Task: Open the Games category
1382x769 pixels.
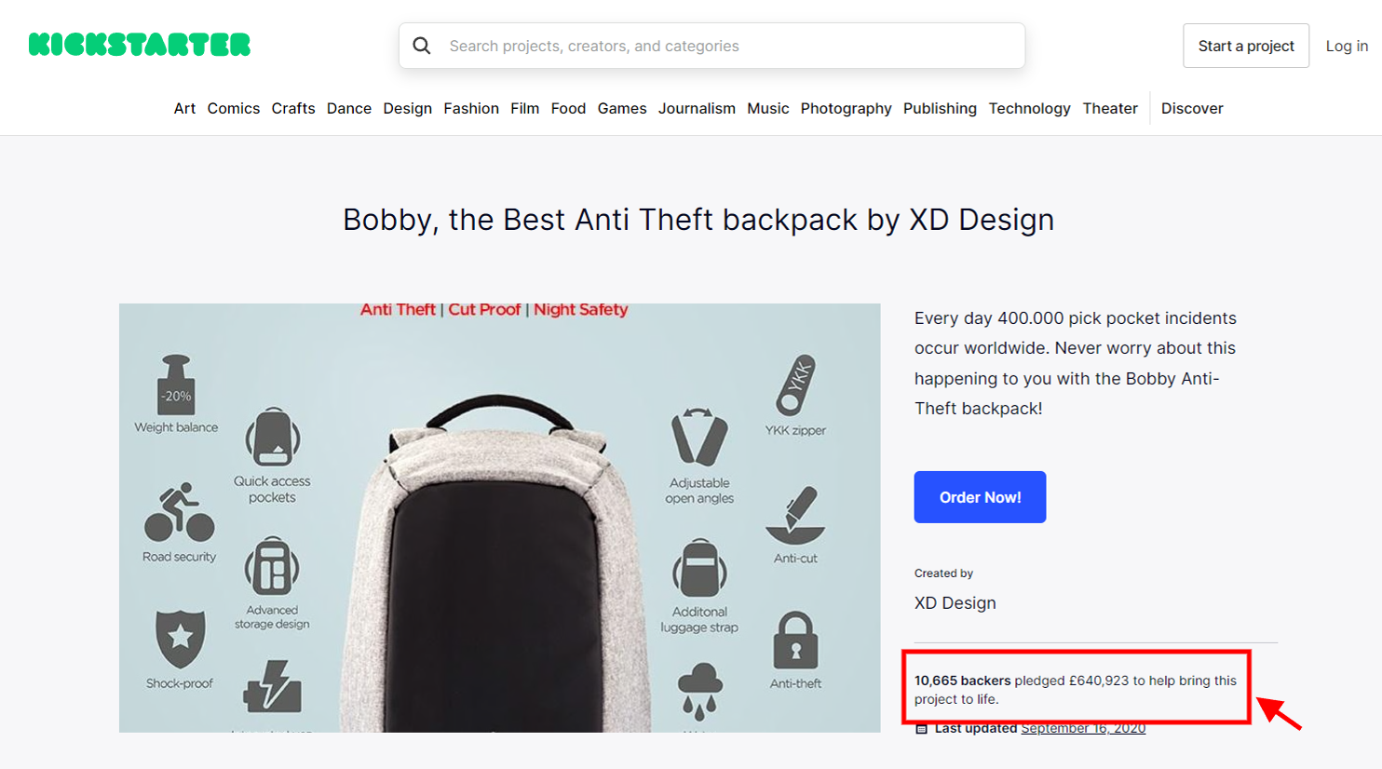Action: [622, 108]
